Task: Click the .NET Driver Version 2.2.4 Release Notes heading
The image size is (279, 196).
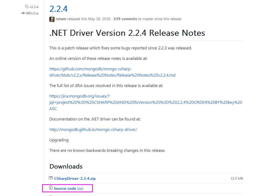Action: click(x=127, y=33)
